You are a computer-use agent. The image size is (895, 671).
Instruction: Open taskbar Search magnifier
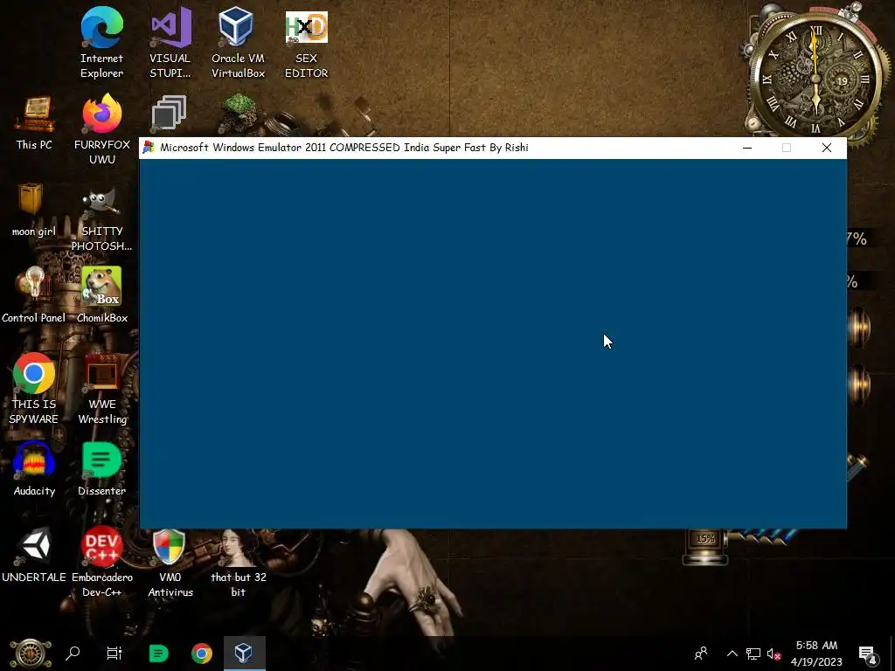click(x=73, y=654)
